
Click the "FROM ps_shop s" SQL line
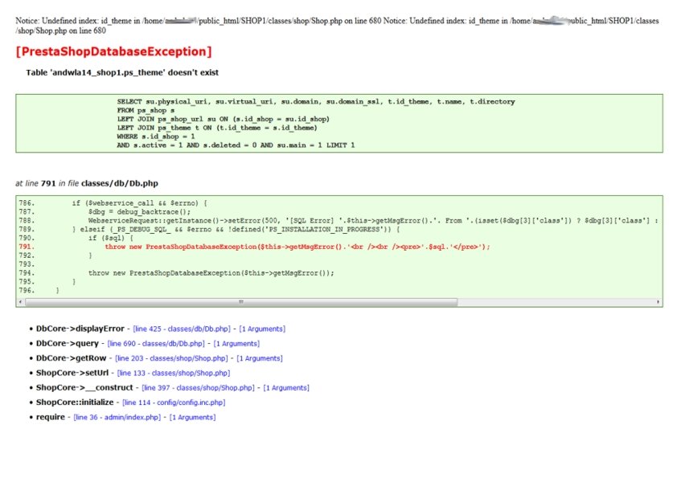click(146, 110)
